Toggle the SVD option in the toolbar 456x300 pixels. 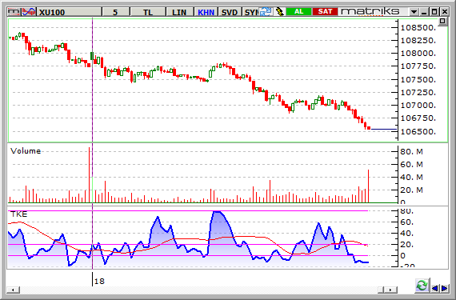229,12
